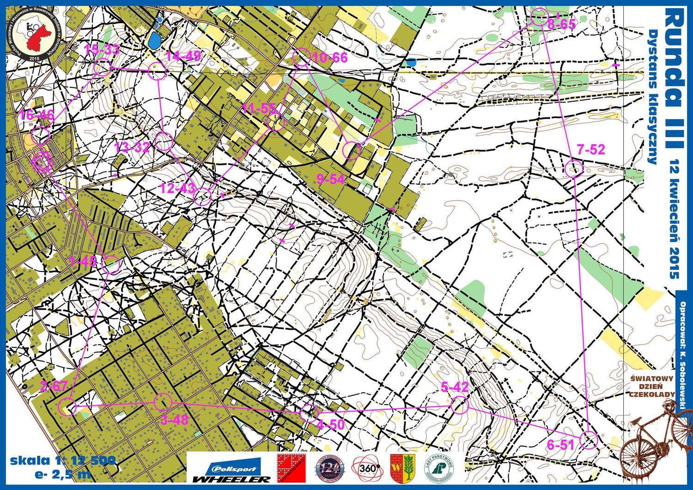Click the chocolate bicycle illustration
This screenshot has height=490, width=693.
tap(656, 439)
